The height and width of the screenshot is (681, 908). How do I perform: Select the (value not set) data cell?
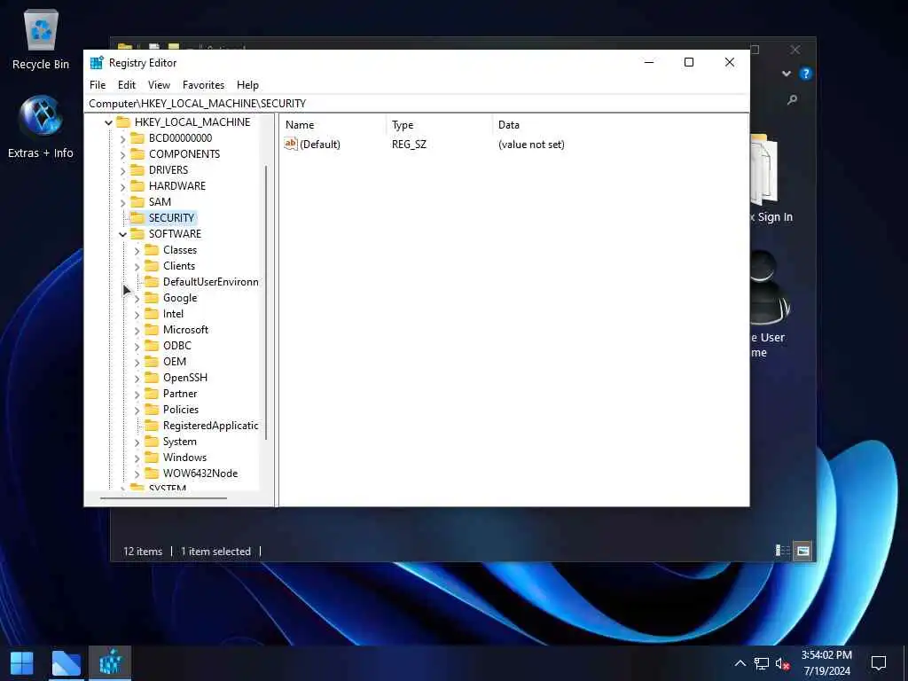(x=531, y=145)
